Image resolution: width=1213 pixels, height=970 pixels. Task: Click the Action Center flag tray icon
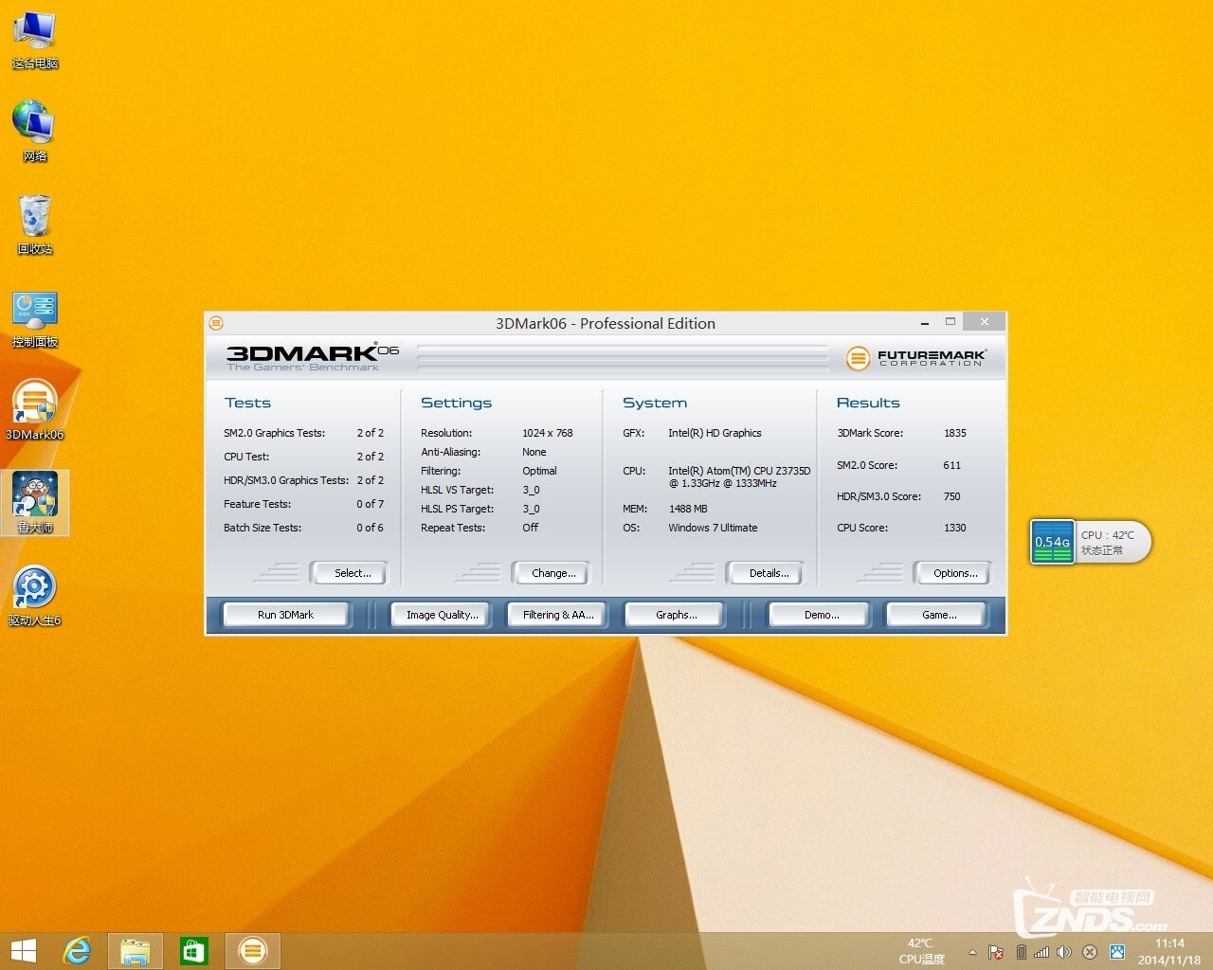coord(996,952)
